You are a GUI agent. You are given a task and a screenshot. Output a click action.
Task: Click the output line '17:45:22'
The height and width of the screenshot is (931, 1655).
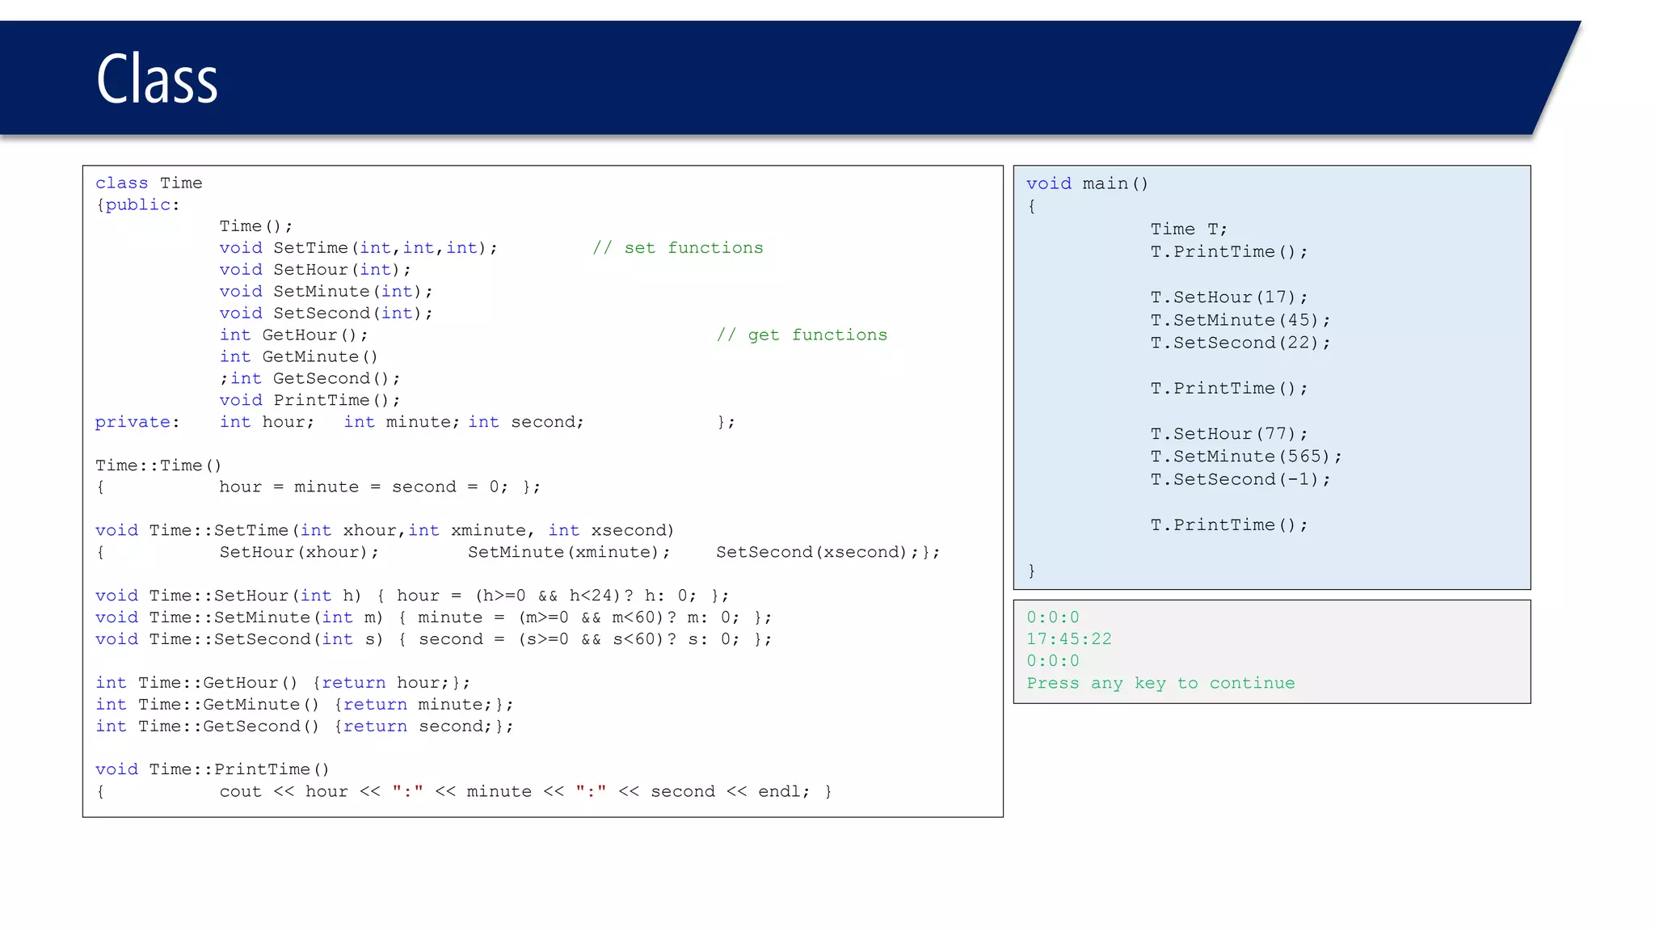(x=1068, y=639)
